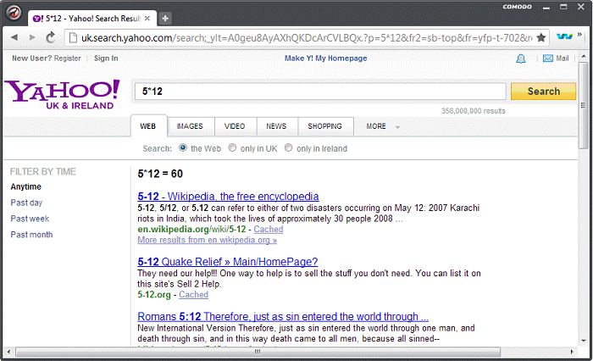The image size is (593, 361).
Task: Click the Yahoo favicon on the tab
Action: [38, 19]
